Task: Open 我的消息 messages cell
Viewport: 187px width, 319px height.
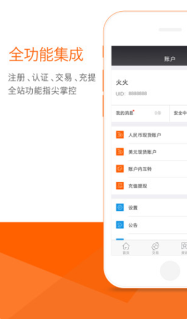Action: [x=140, y=113]
